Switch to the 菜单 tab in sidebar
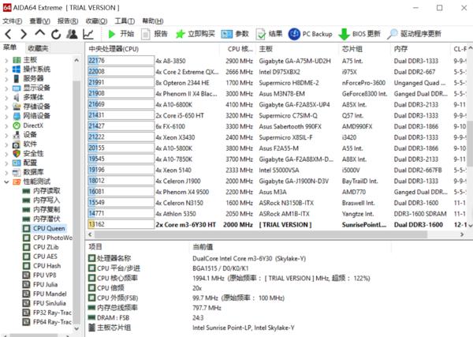Viewport: 473px width, 337px height. click(10, 47)
